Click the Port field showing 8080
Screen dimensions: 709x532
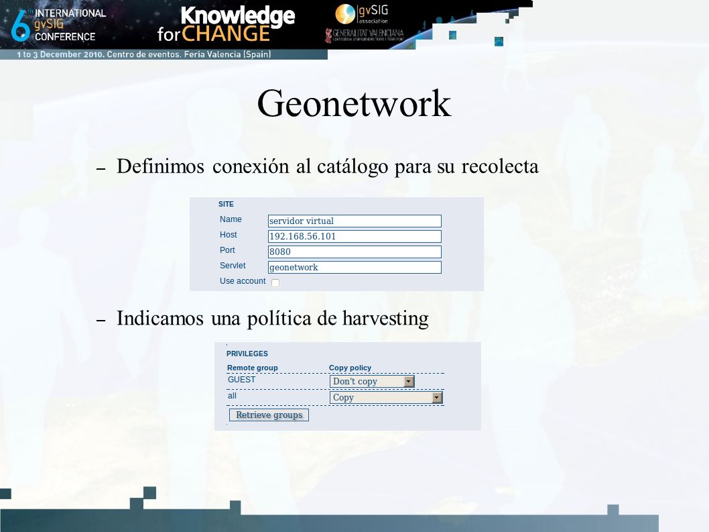(354, 252)
